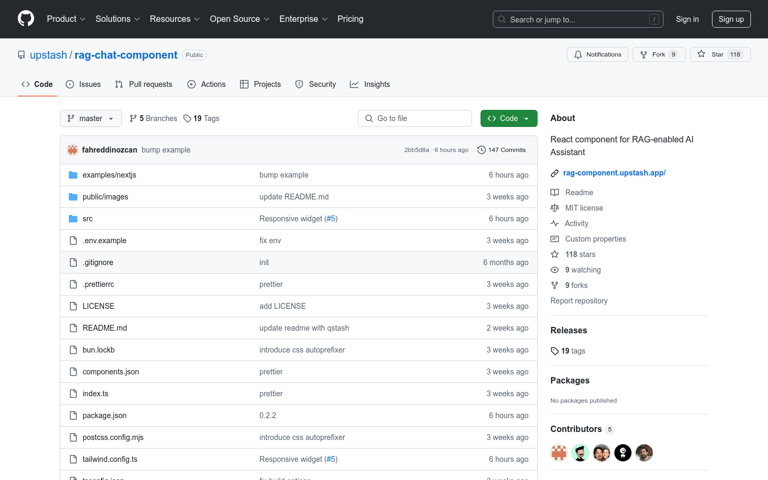Open the Insights tab
The height and width of the screenshot is (480, 768).
[370, 84]
